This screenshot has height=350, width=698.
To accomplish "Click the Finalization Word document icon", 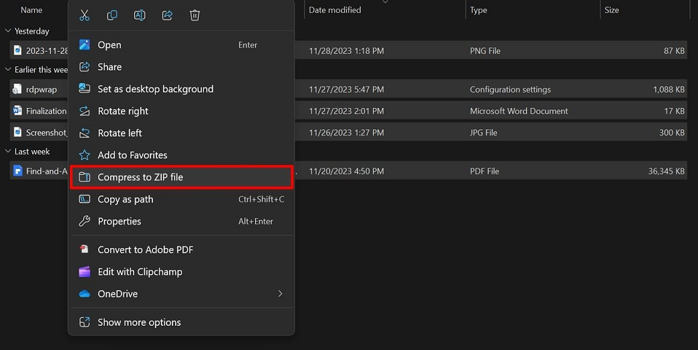I will click(17, 111).
